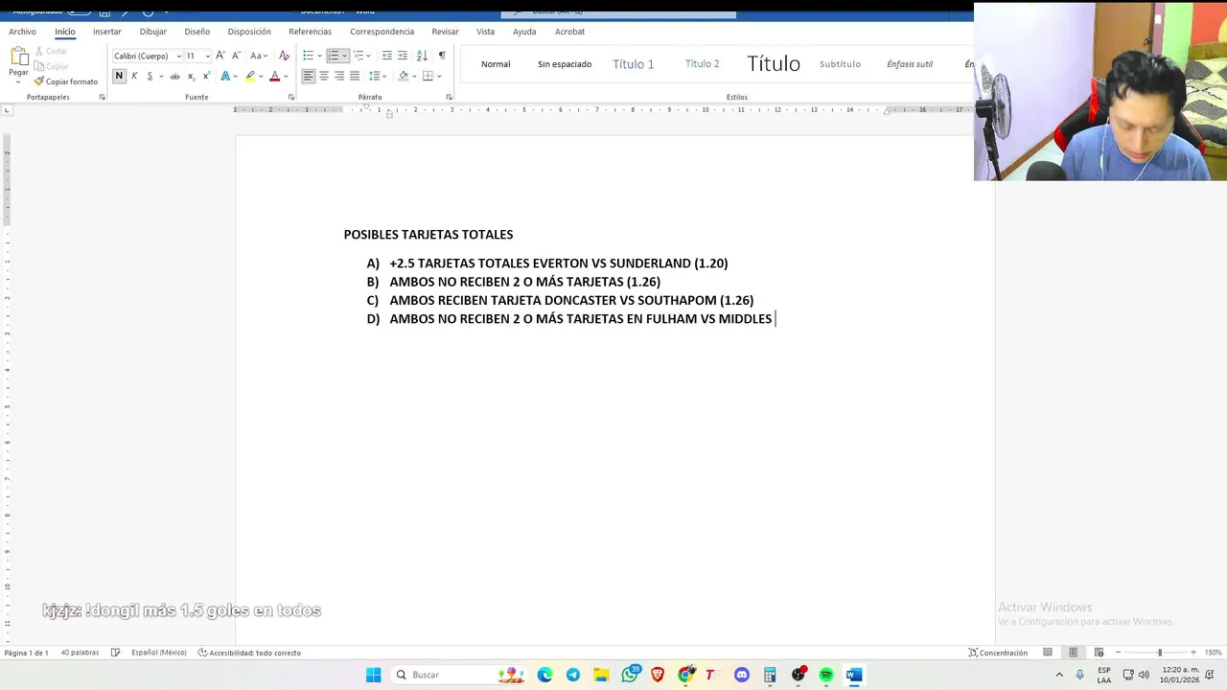This screenshot has height=690, width=1227.
Task: Apply text effects (glowing A) icon
Action: coord(226,76)
